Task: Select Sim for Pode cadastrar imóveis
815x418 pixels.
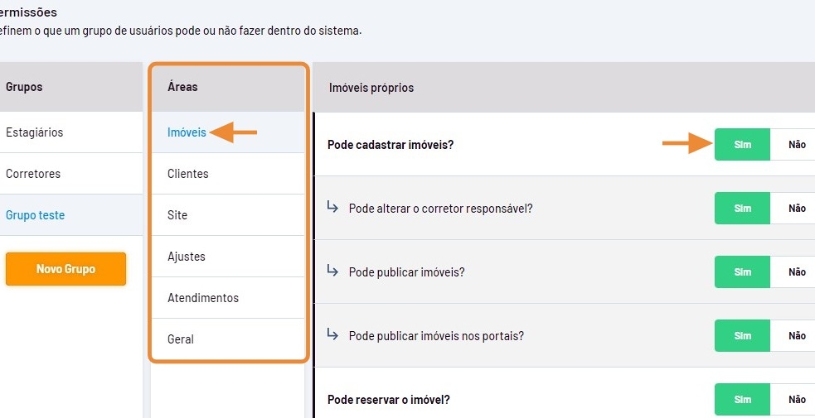Action: click(x=742, y=145)
